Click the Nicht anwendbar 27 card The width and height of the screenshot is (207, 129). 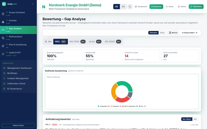click(x=180, y=56)
